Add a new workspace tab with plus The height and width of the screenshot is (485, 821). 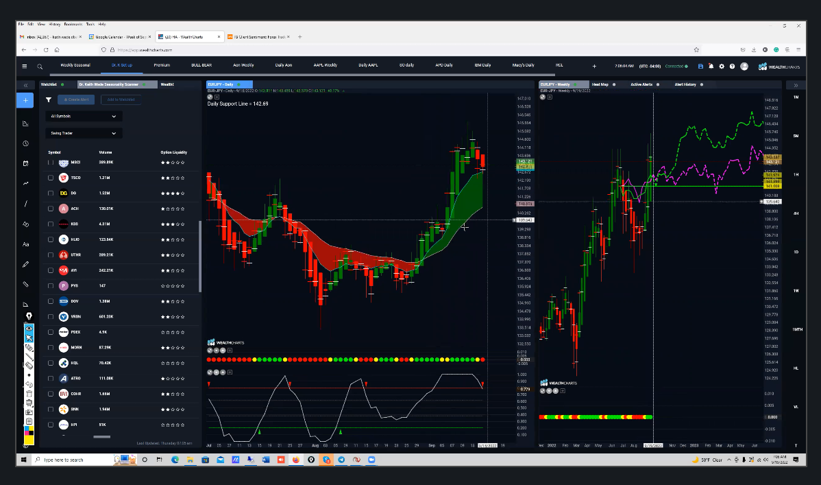(x=594, y=66)
